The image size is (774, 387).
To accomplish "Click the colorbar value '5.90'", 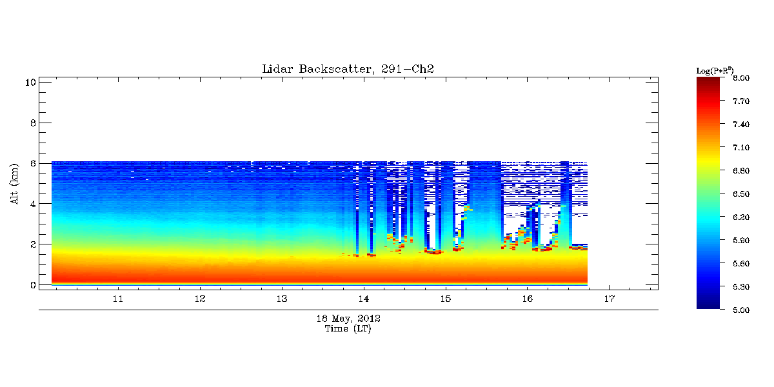I will (x=741, y=241).
